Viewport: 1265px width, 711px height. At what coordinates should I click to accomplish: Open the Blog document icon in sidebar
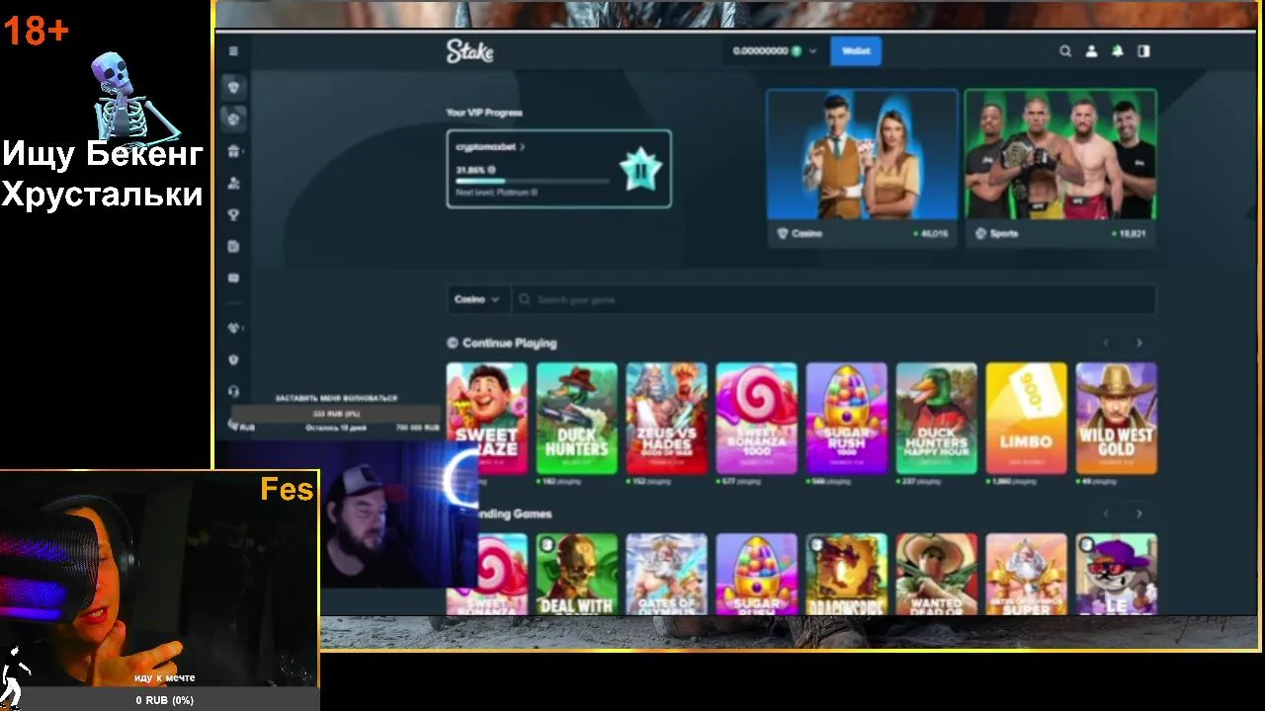[233, 246]
